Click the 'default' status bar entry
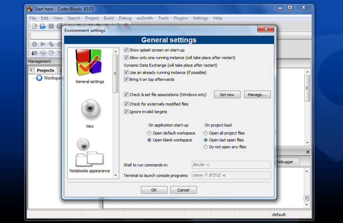 point(279,215)
